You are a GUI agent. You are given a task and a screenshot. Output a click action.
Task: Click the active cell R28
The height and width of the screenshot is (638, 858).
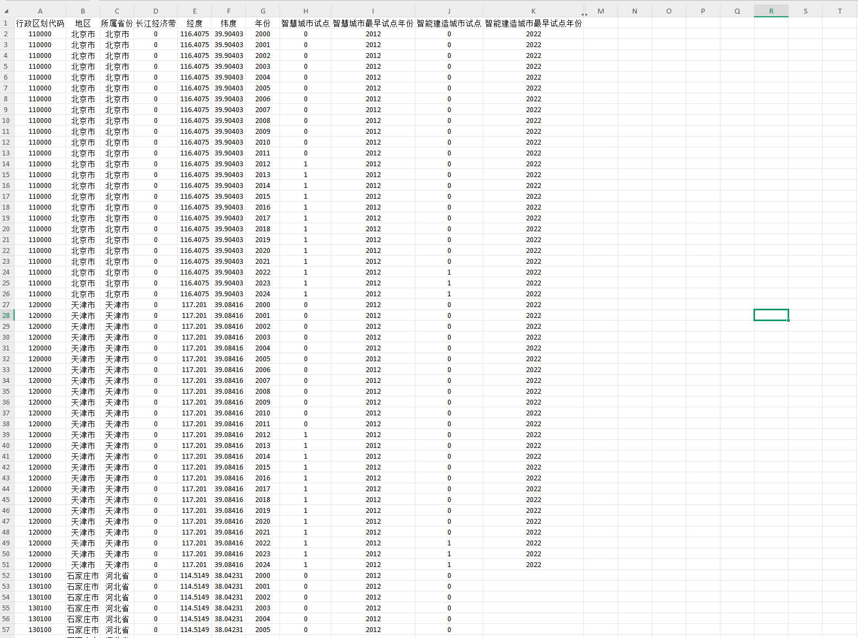point(771,315)
